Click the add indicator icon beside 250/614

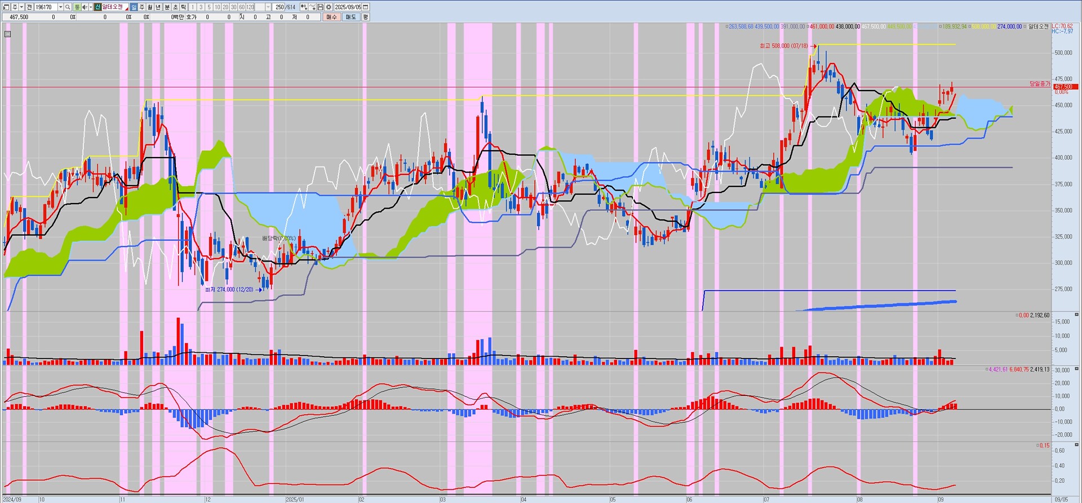click(304, 7)
